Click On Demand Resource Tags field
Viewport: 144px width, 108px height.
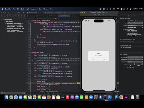(x=131, y=42)
